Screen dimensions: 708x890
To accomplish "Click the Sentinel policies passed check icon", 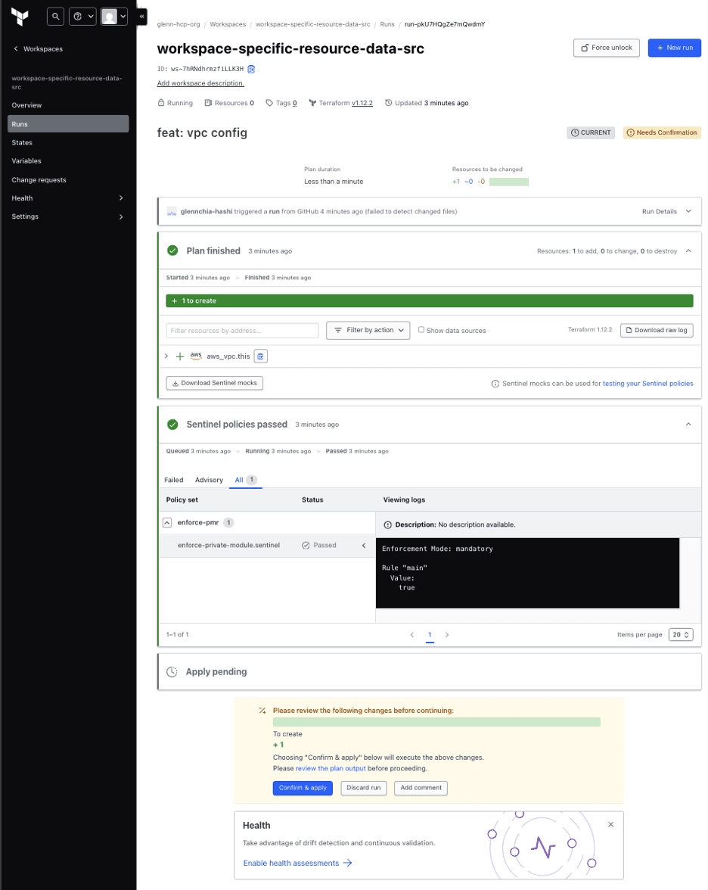I will 172,424.
